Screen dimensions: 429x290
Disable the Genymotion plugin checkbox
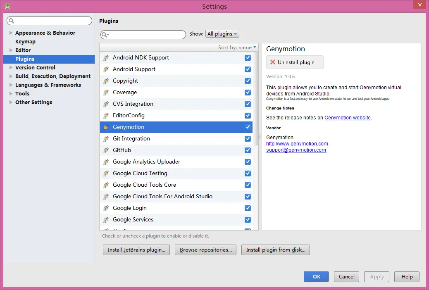click(248, 127)
